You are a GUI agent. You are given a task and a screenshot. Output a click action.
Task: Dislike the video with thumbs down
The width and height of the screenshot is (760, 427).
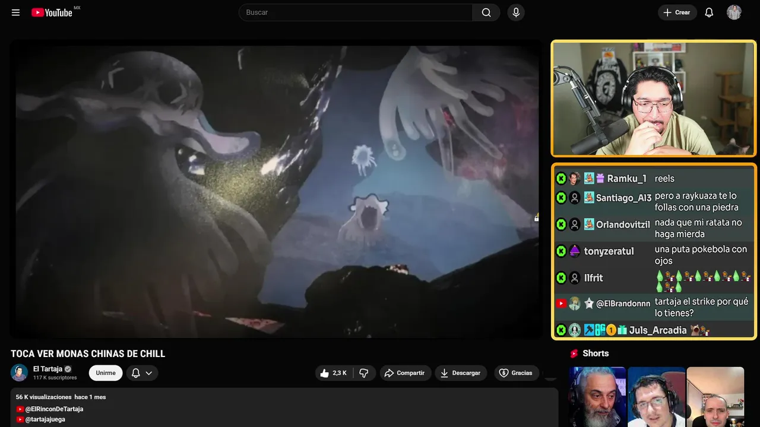364,373
